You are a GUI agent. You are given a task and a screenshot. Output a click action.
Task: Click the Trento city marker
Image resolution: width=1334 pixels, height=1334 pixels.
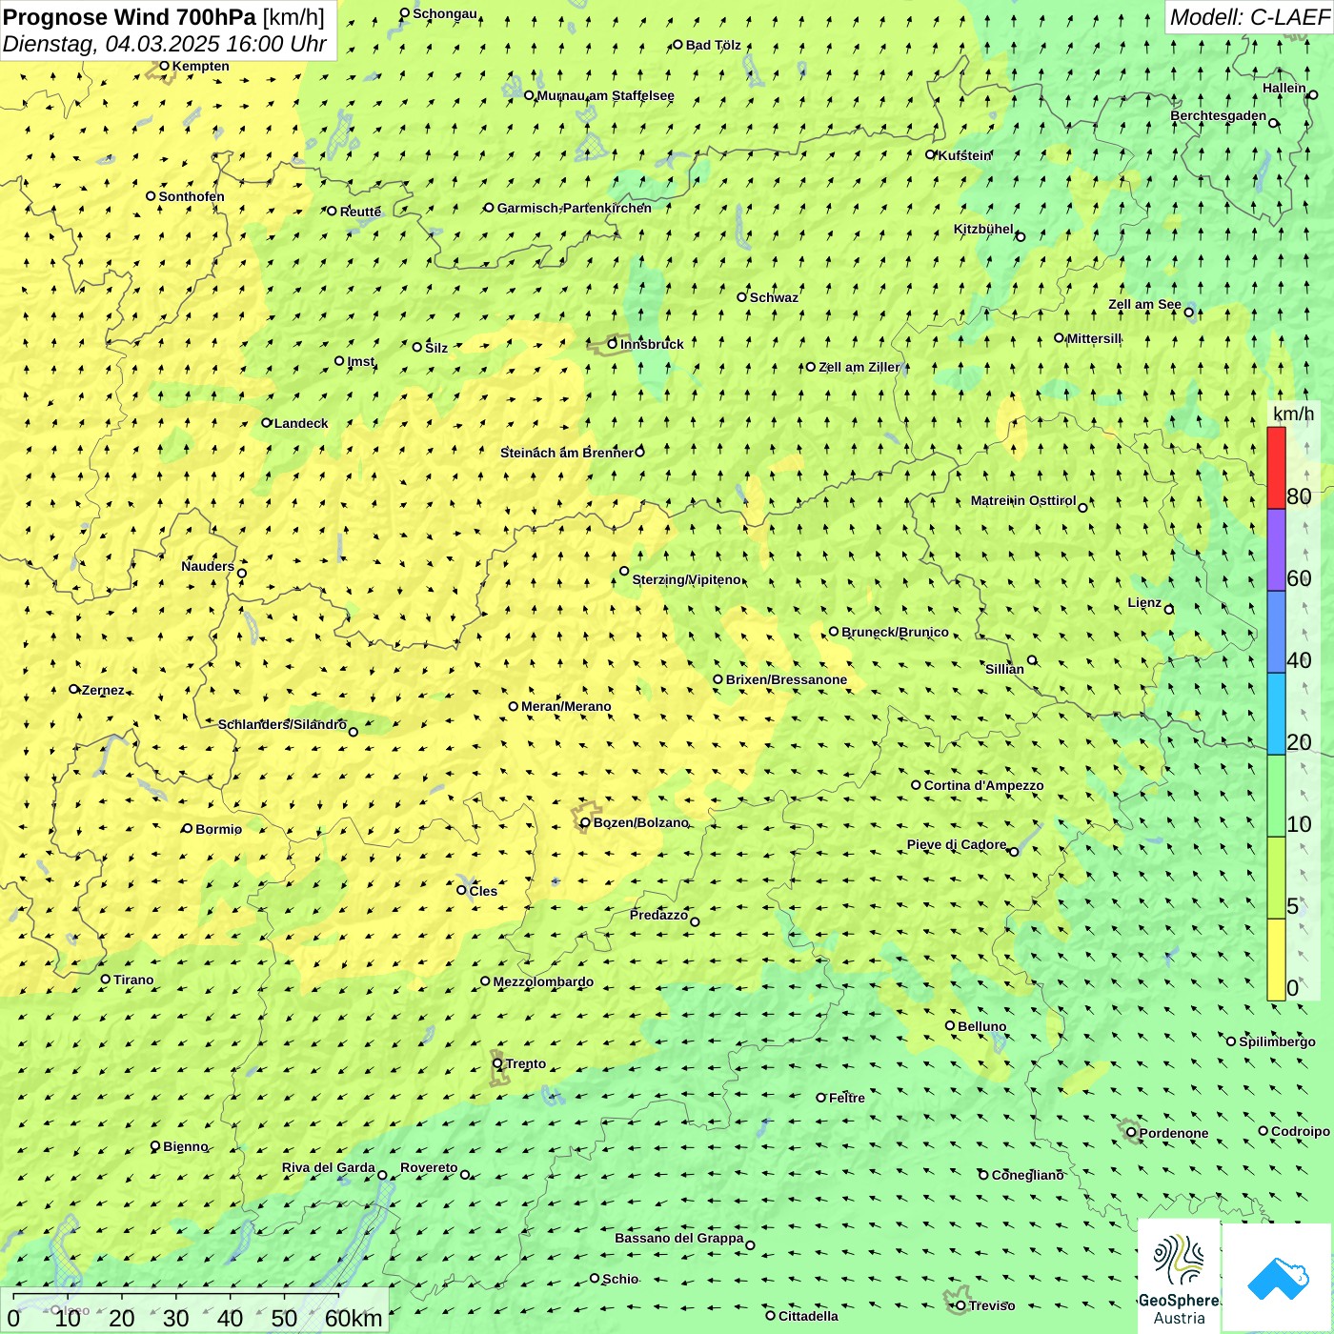tap(497, 1063)
